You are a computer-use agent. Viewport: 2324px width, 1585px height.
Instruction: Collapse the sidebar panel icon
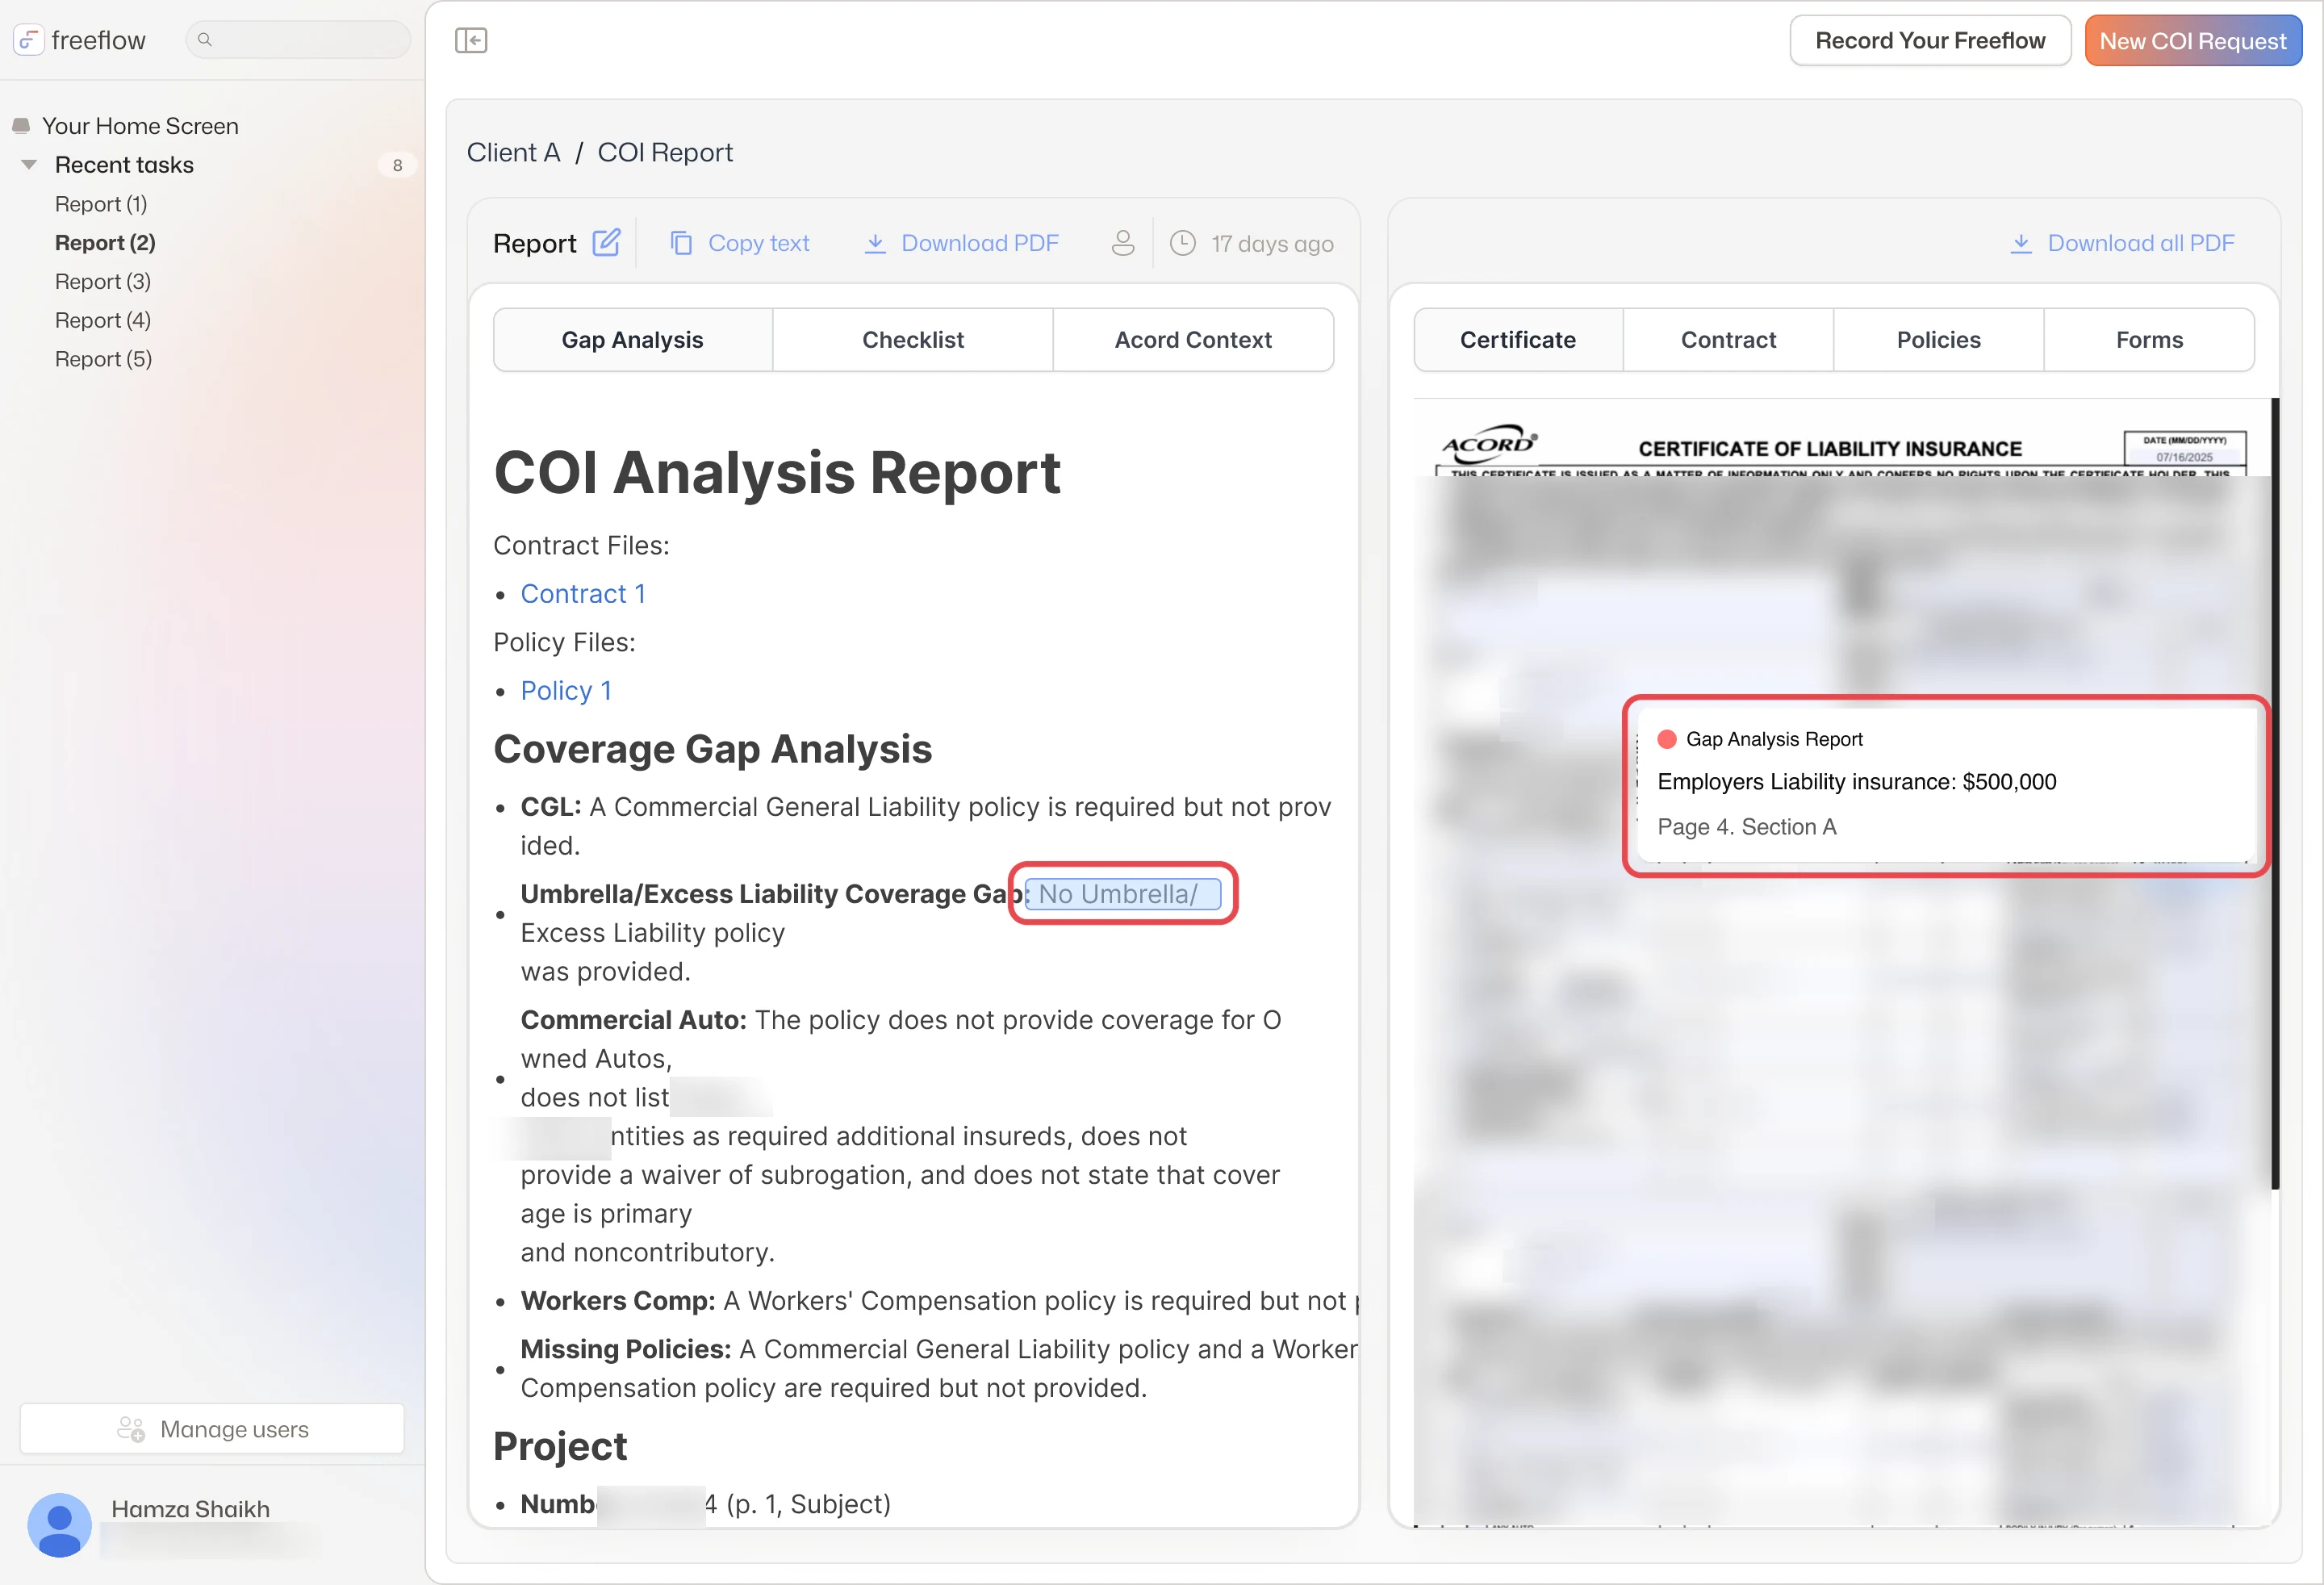pos(471,40)
